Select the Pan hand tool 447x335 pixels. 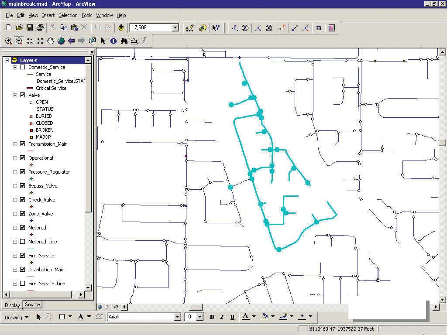[51, 41]
